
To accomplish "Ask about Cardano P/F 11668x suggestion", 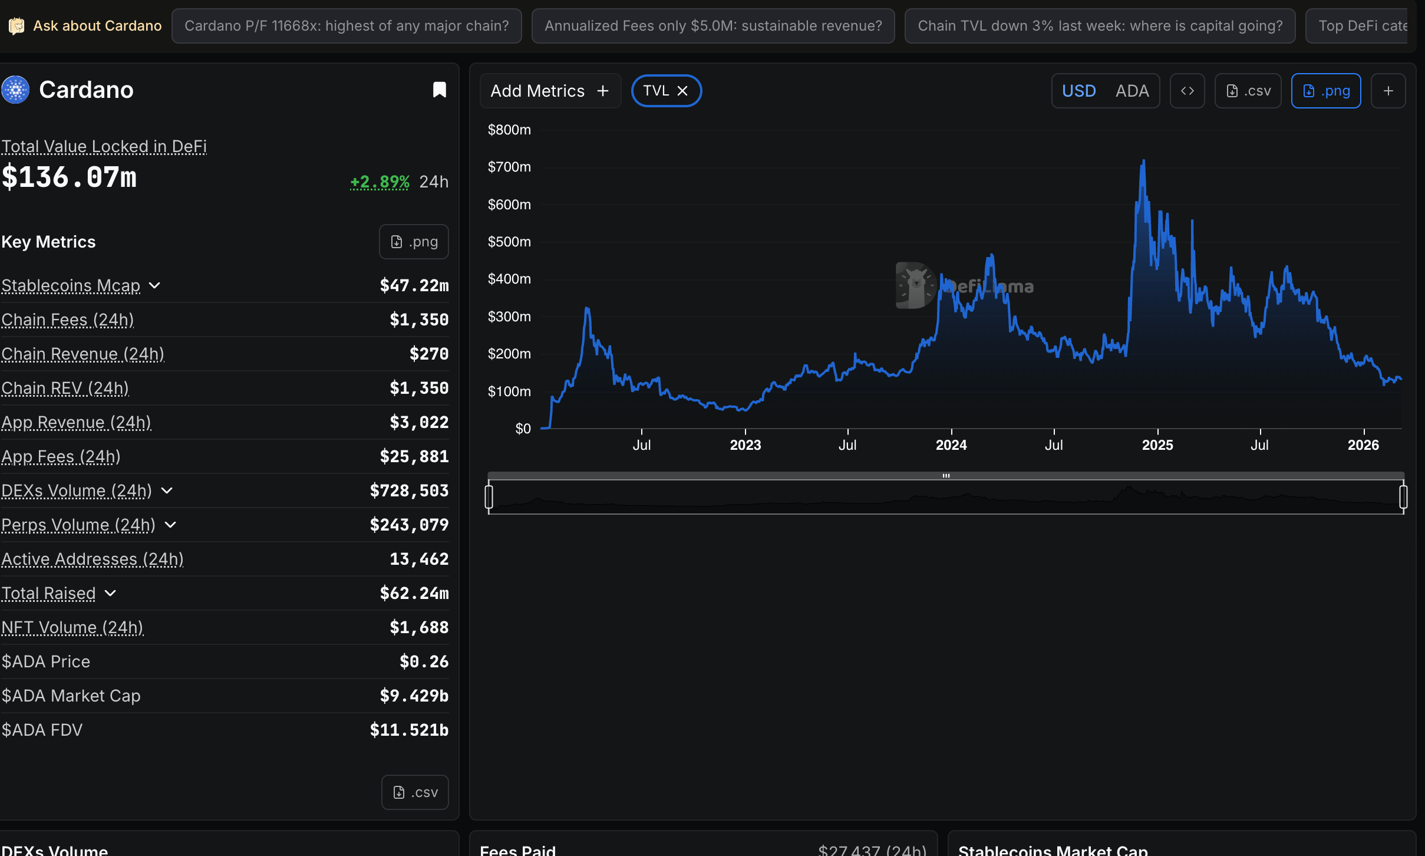I will (347, 26).
